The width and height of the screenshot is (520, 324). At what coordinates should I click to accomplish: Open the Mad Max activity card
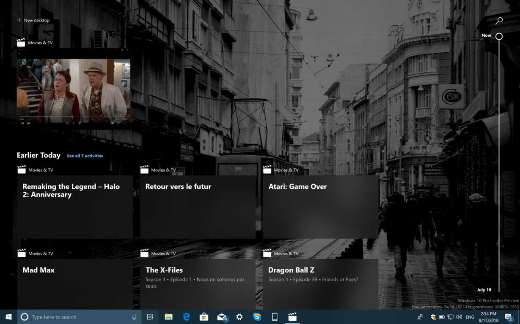coord(75,284)
